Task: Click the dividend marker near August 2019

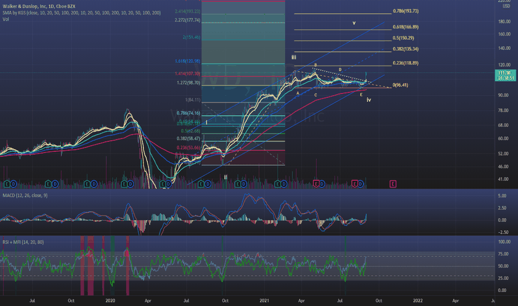Action: pos(55,184)
